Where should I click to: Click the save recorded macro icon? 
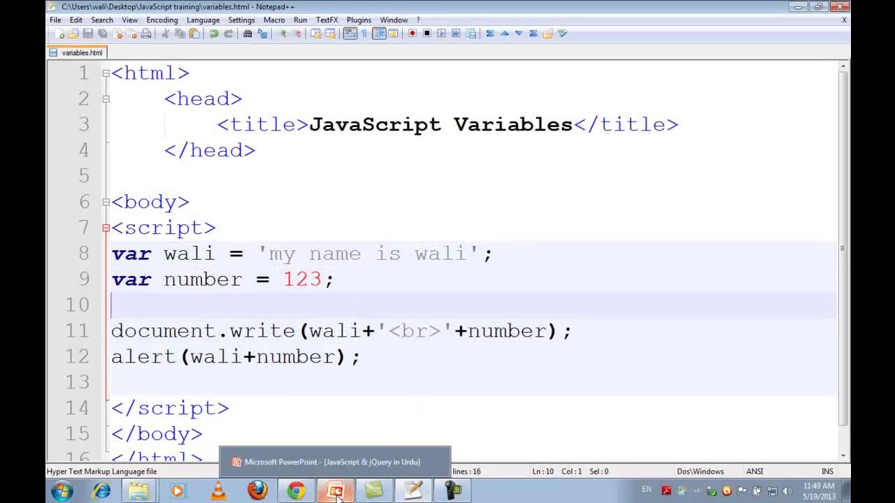(x=471, y=34)
